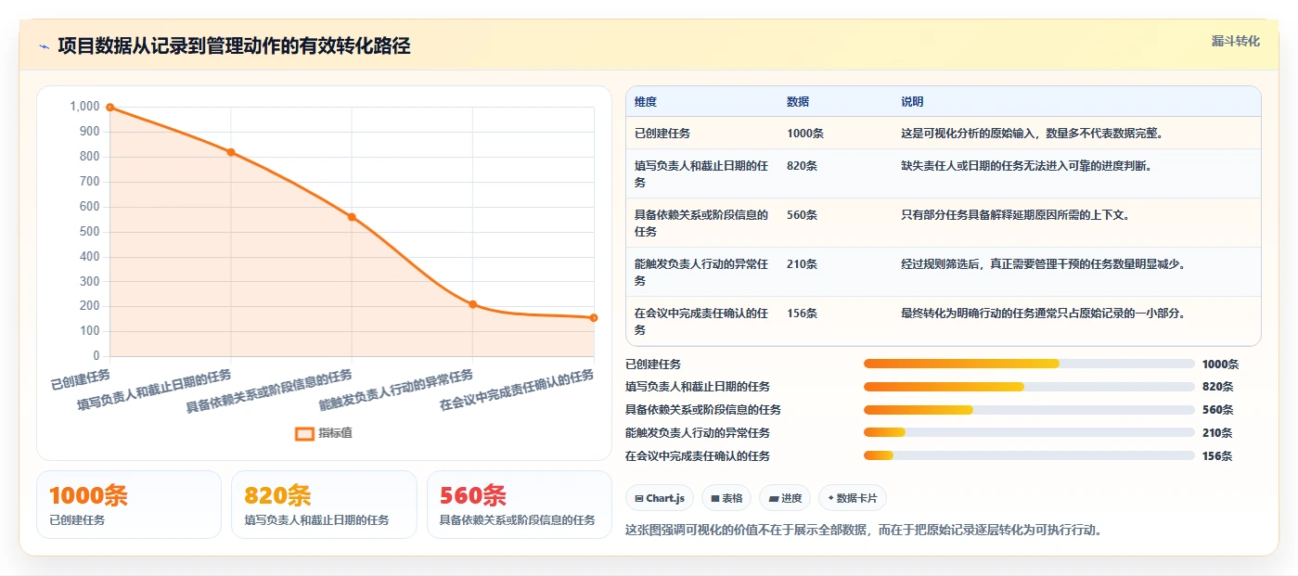1298x576 pixels.
Task: Click the x-axis label 能触发负责人行动的异常任务
Action: tap(396, 390)
